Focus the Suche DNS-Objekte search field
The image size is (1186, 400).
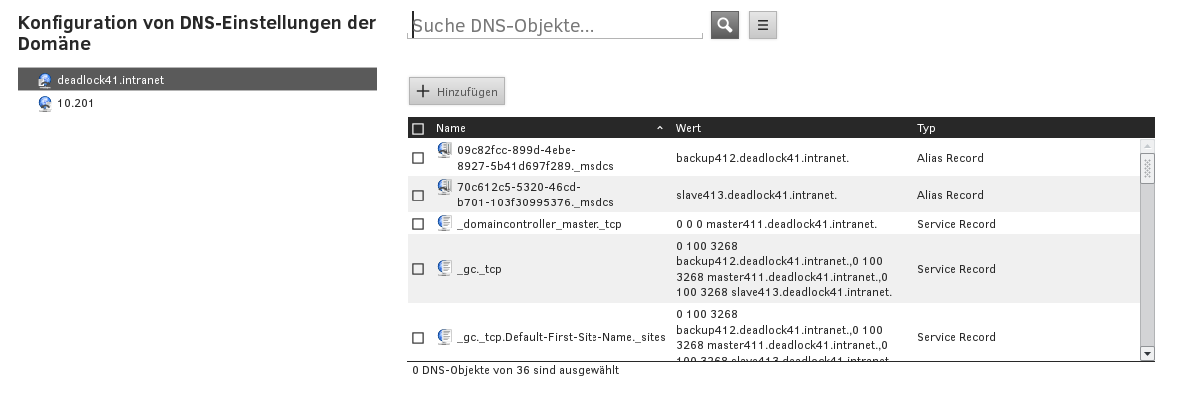tap(557, 27)
